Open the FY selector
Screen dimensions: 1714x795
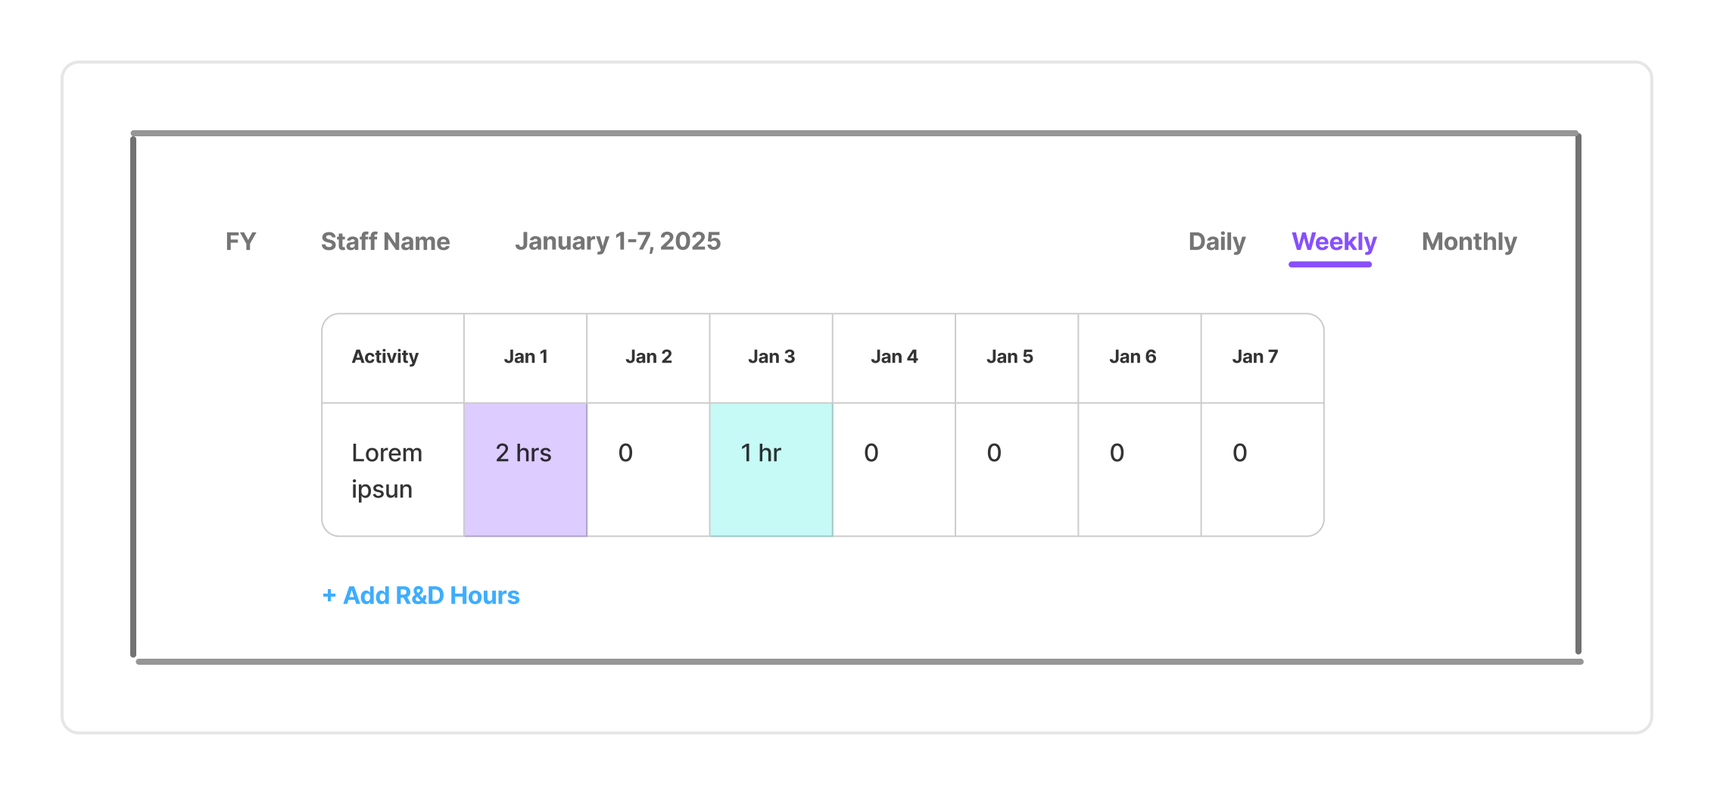click(x=241, y=242)
